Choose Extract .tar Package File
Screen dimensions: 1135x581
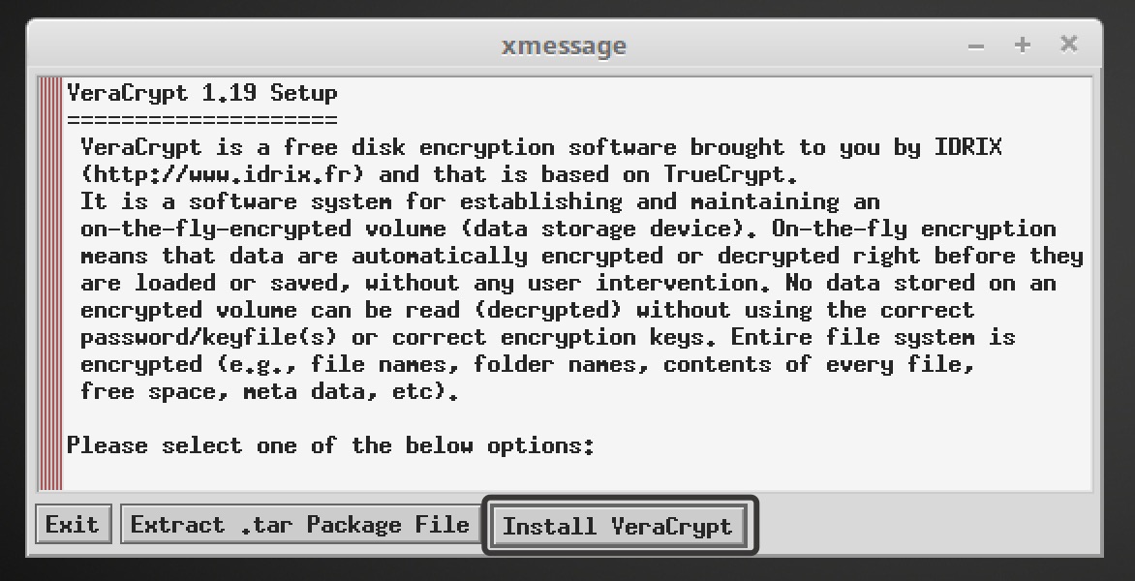click(300, 525)
